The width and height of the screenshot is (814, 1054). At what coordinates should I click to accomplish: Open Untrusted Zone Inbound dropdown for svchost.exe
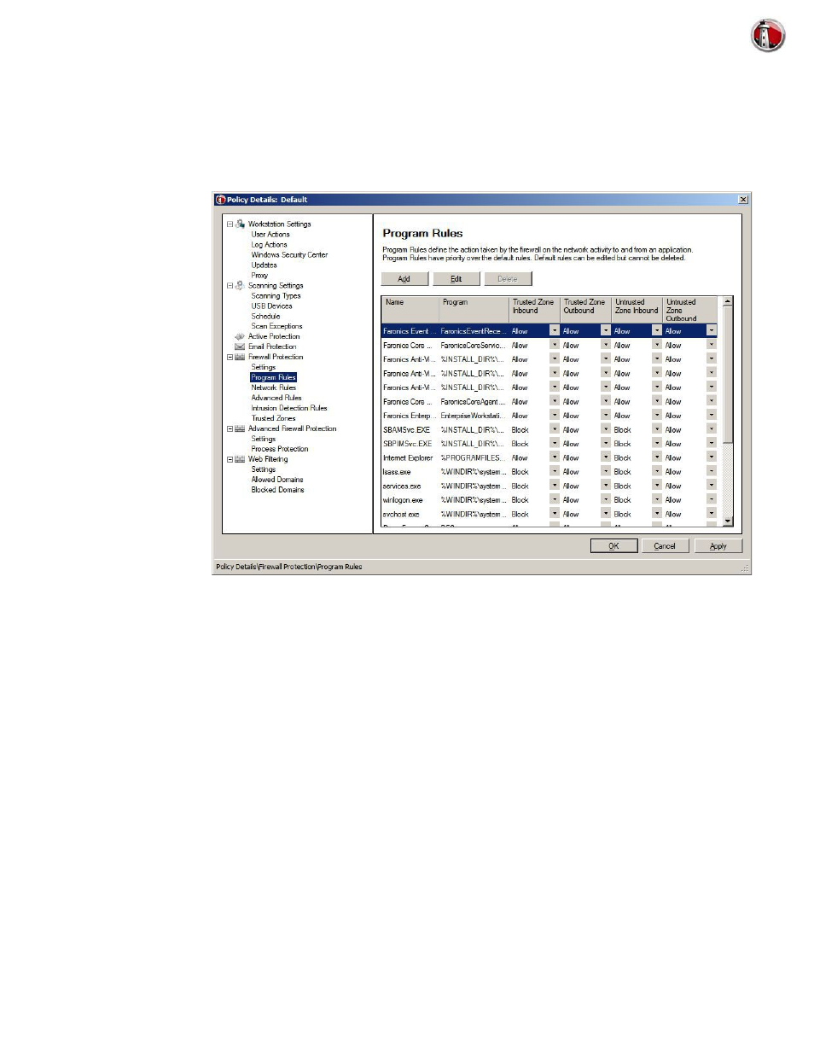(x=657, y=514)
